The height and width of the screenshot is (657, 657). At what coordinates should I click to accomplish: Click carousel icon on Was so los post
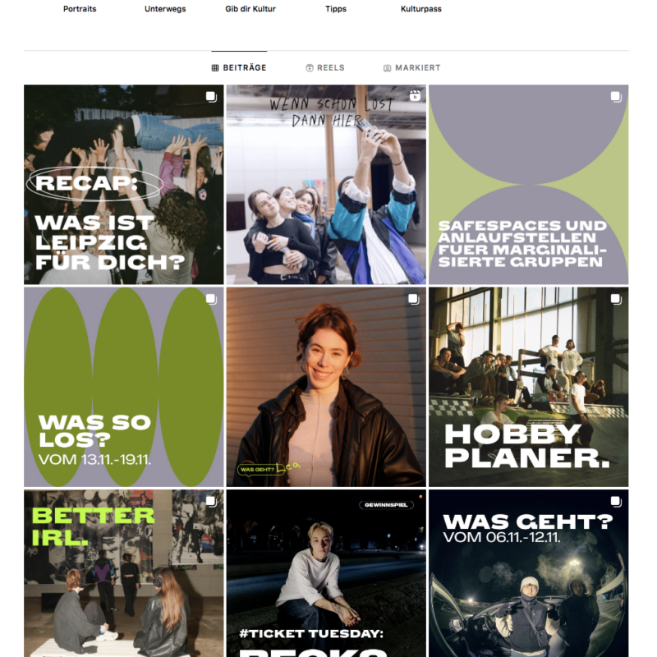tap(211, 299)
